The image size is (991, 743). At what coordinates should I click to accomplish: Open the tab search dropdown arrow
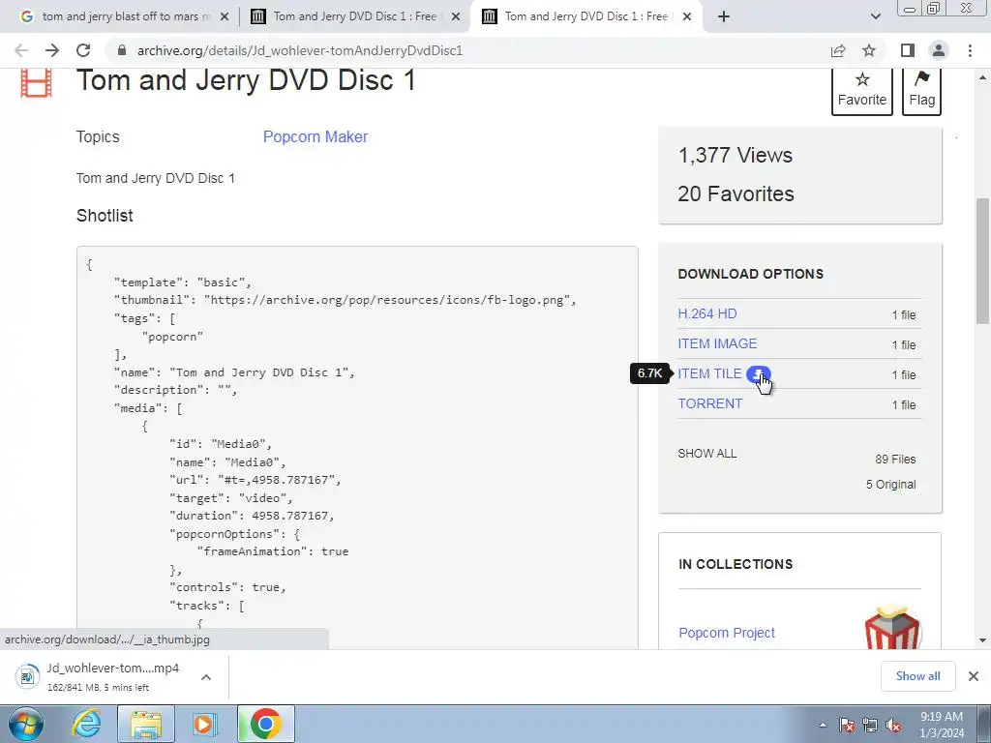[x=875, y=16]
